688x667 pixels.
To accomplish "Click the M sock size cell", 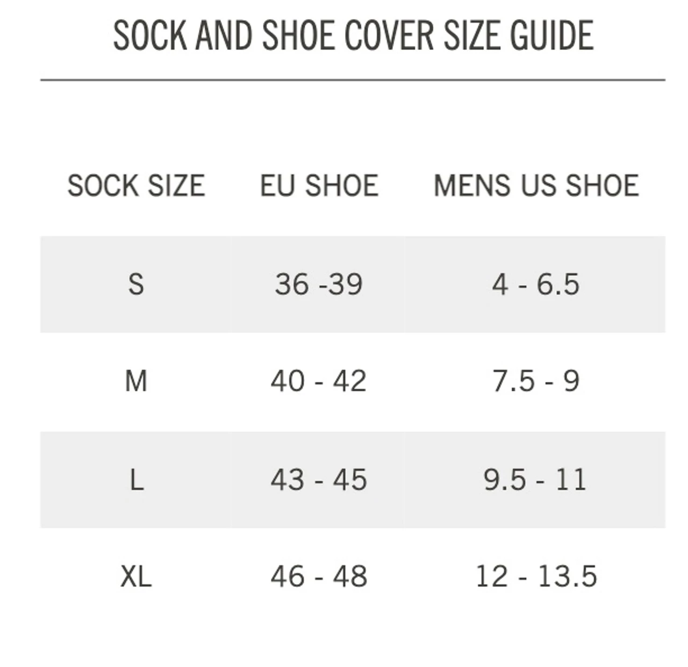I will click(x=136, y=382).
